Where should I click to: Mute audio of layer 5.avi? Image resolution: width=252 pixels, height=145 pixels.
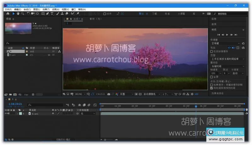(x=9, y=113)
